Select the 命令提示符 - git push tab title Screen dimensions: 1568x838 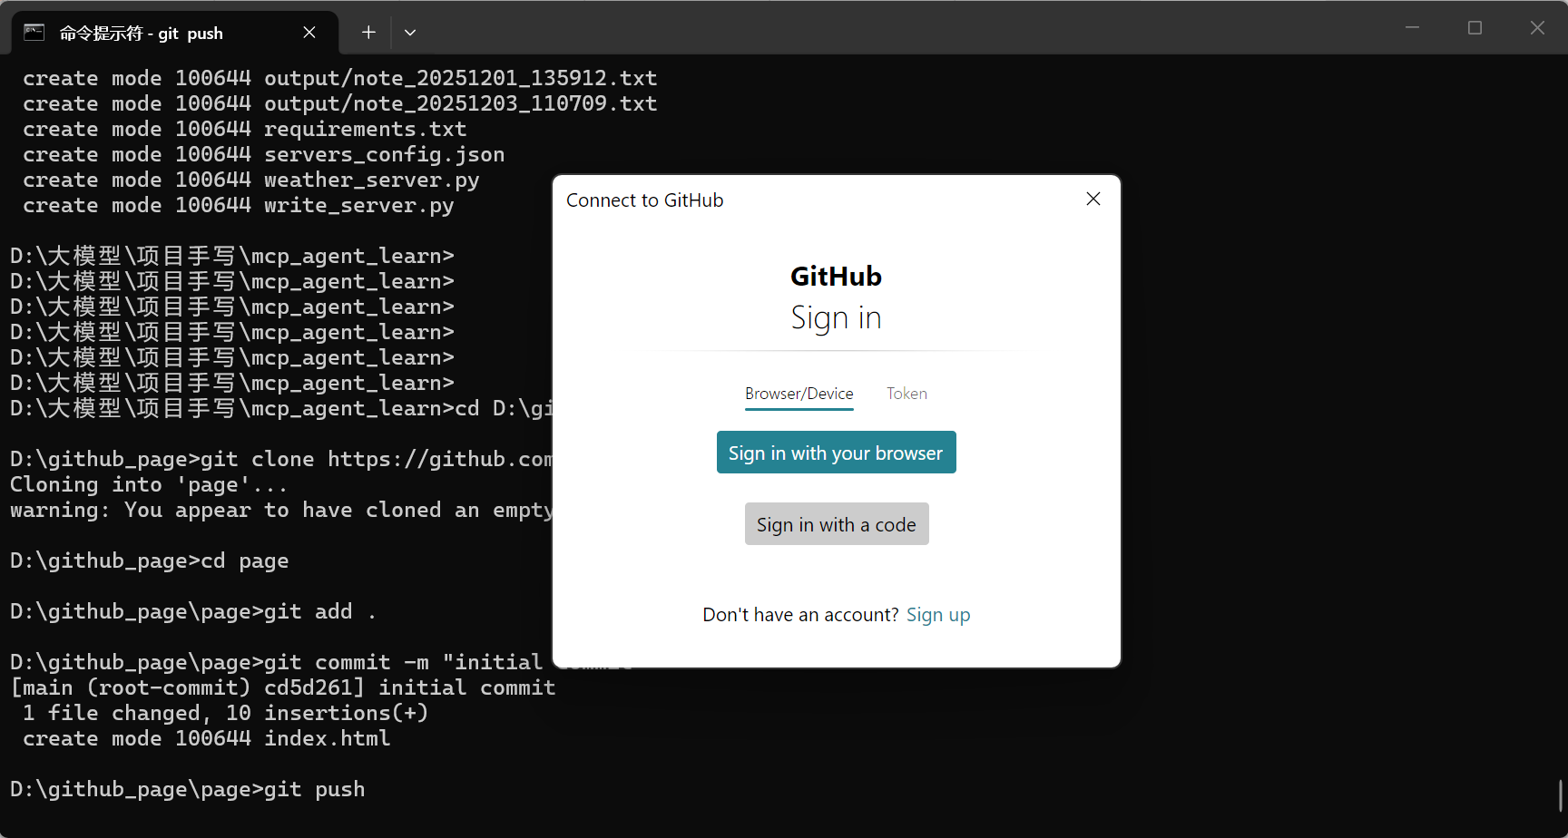tap(141, 34)
